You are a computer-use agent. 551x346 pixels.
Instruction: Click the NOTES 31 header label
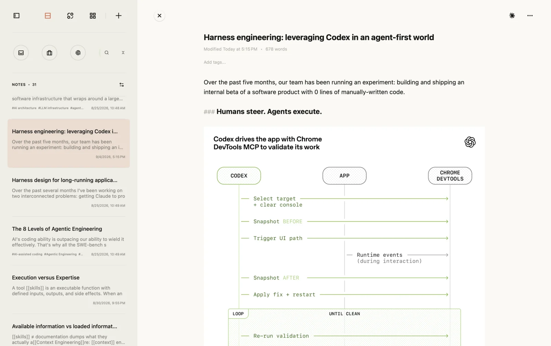coord(24,85)
